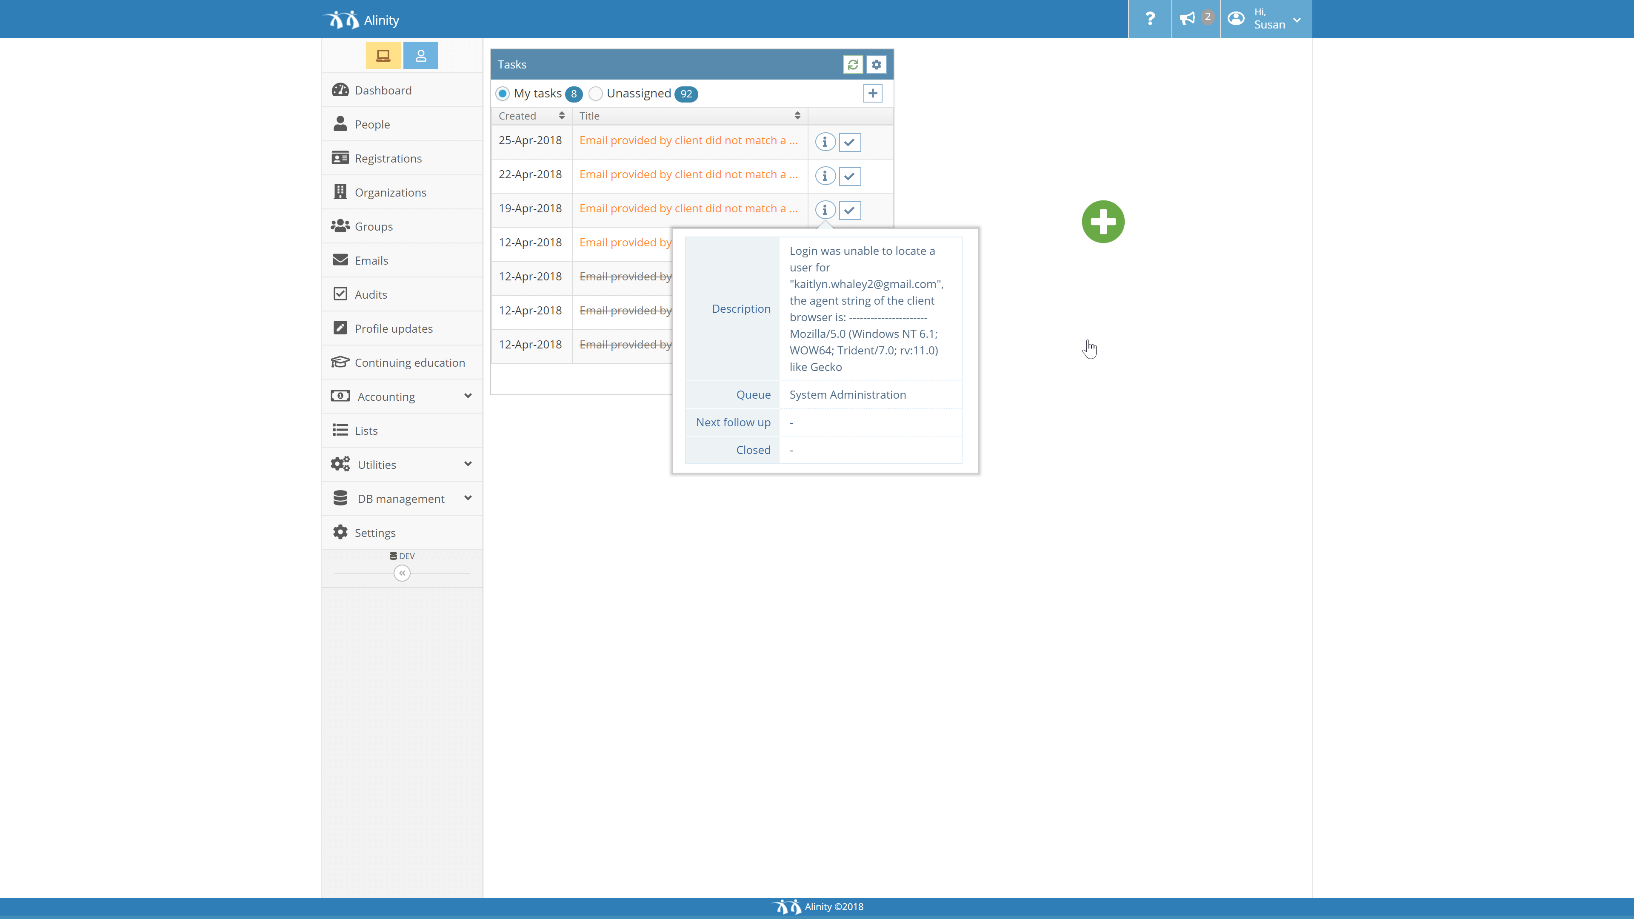Open Groups in the sidebar

point(402,226)
